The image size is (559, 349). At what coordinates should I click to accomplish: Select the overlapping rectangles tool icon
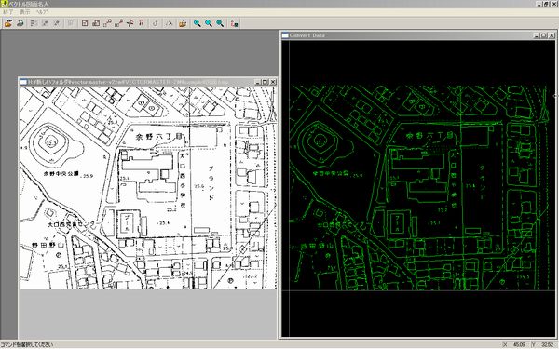click(96, 23)
